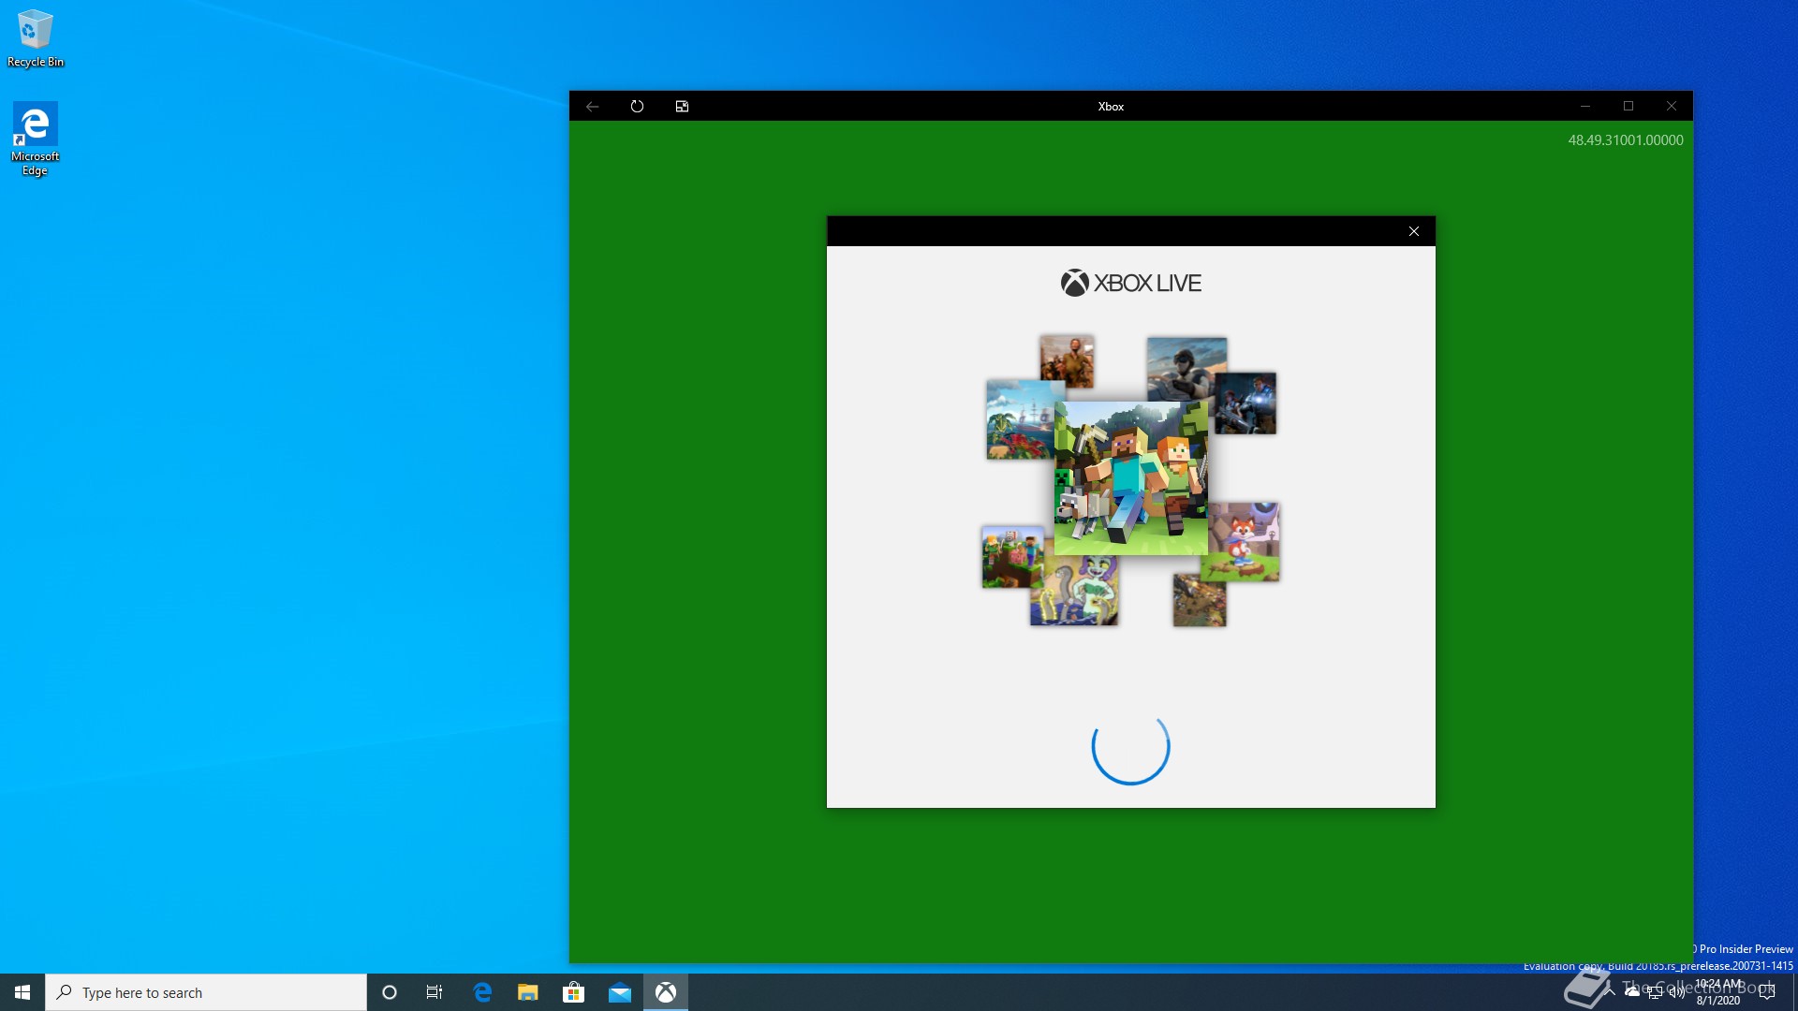This screenshot has width=1798, height=1011.
Task: Open Task View on the taskbar
Action: pos(435,992)
